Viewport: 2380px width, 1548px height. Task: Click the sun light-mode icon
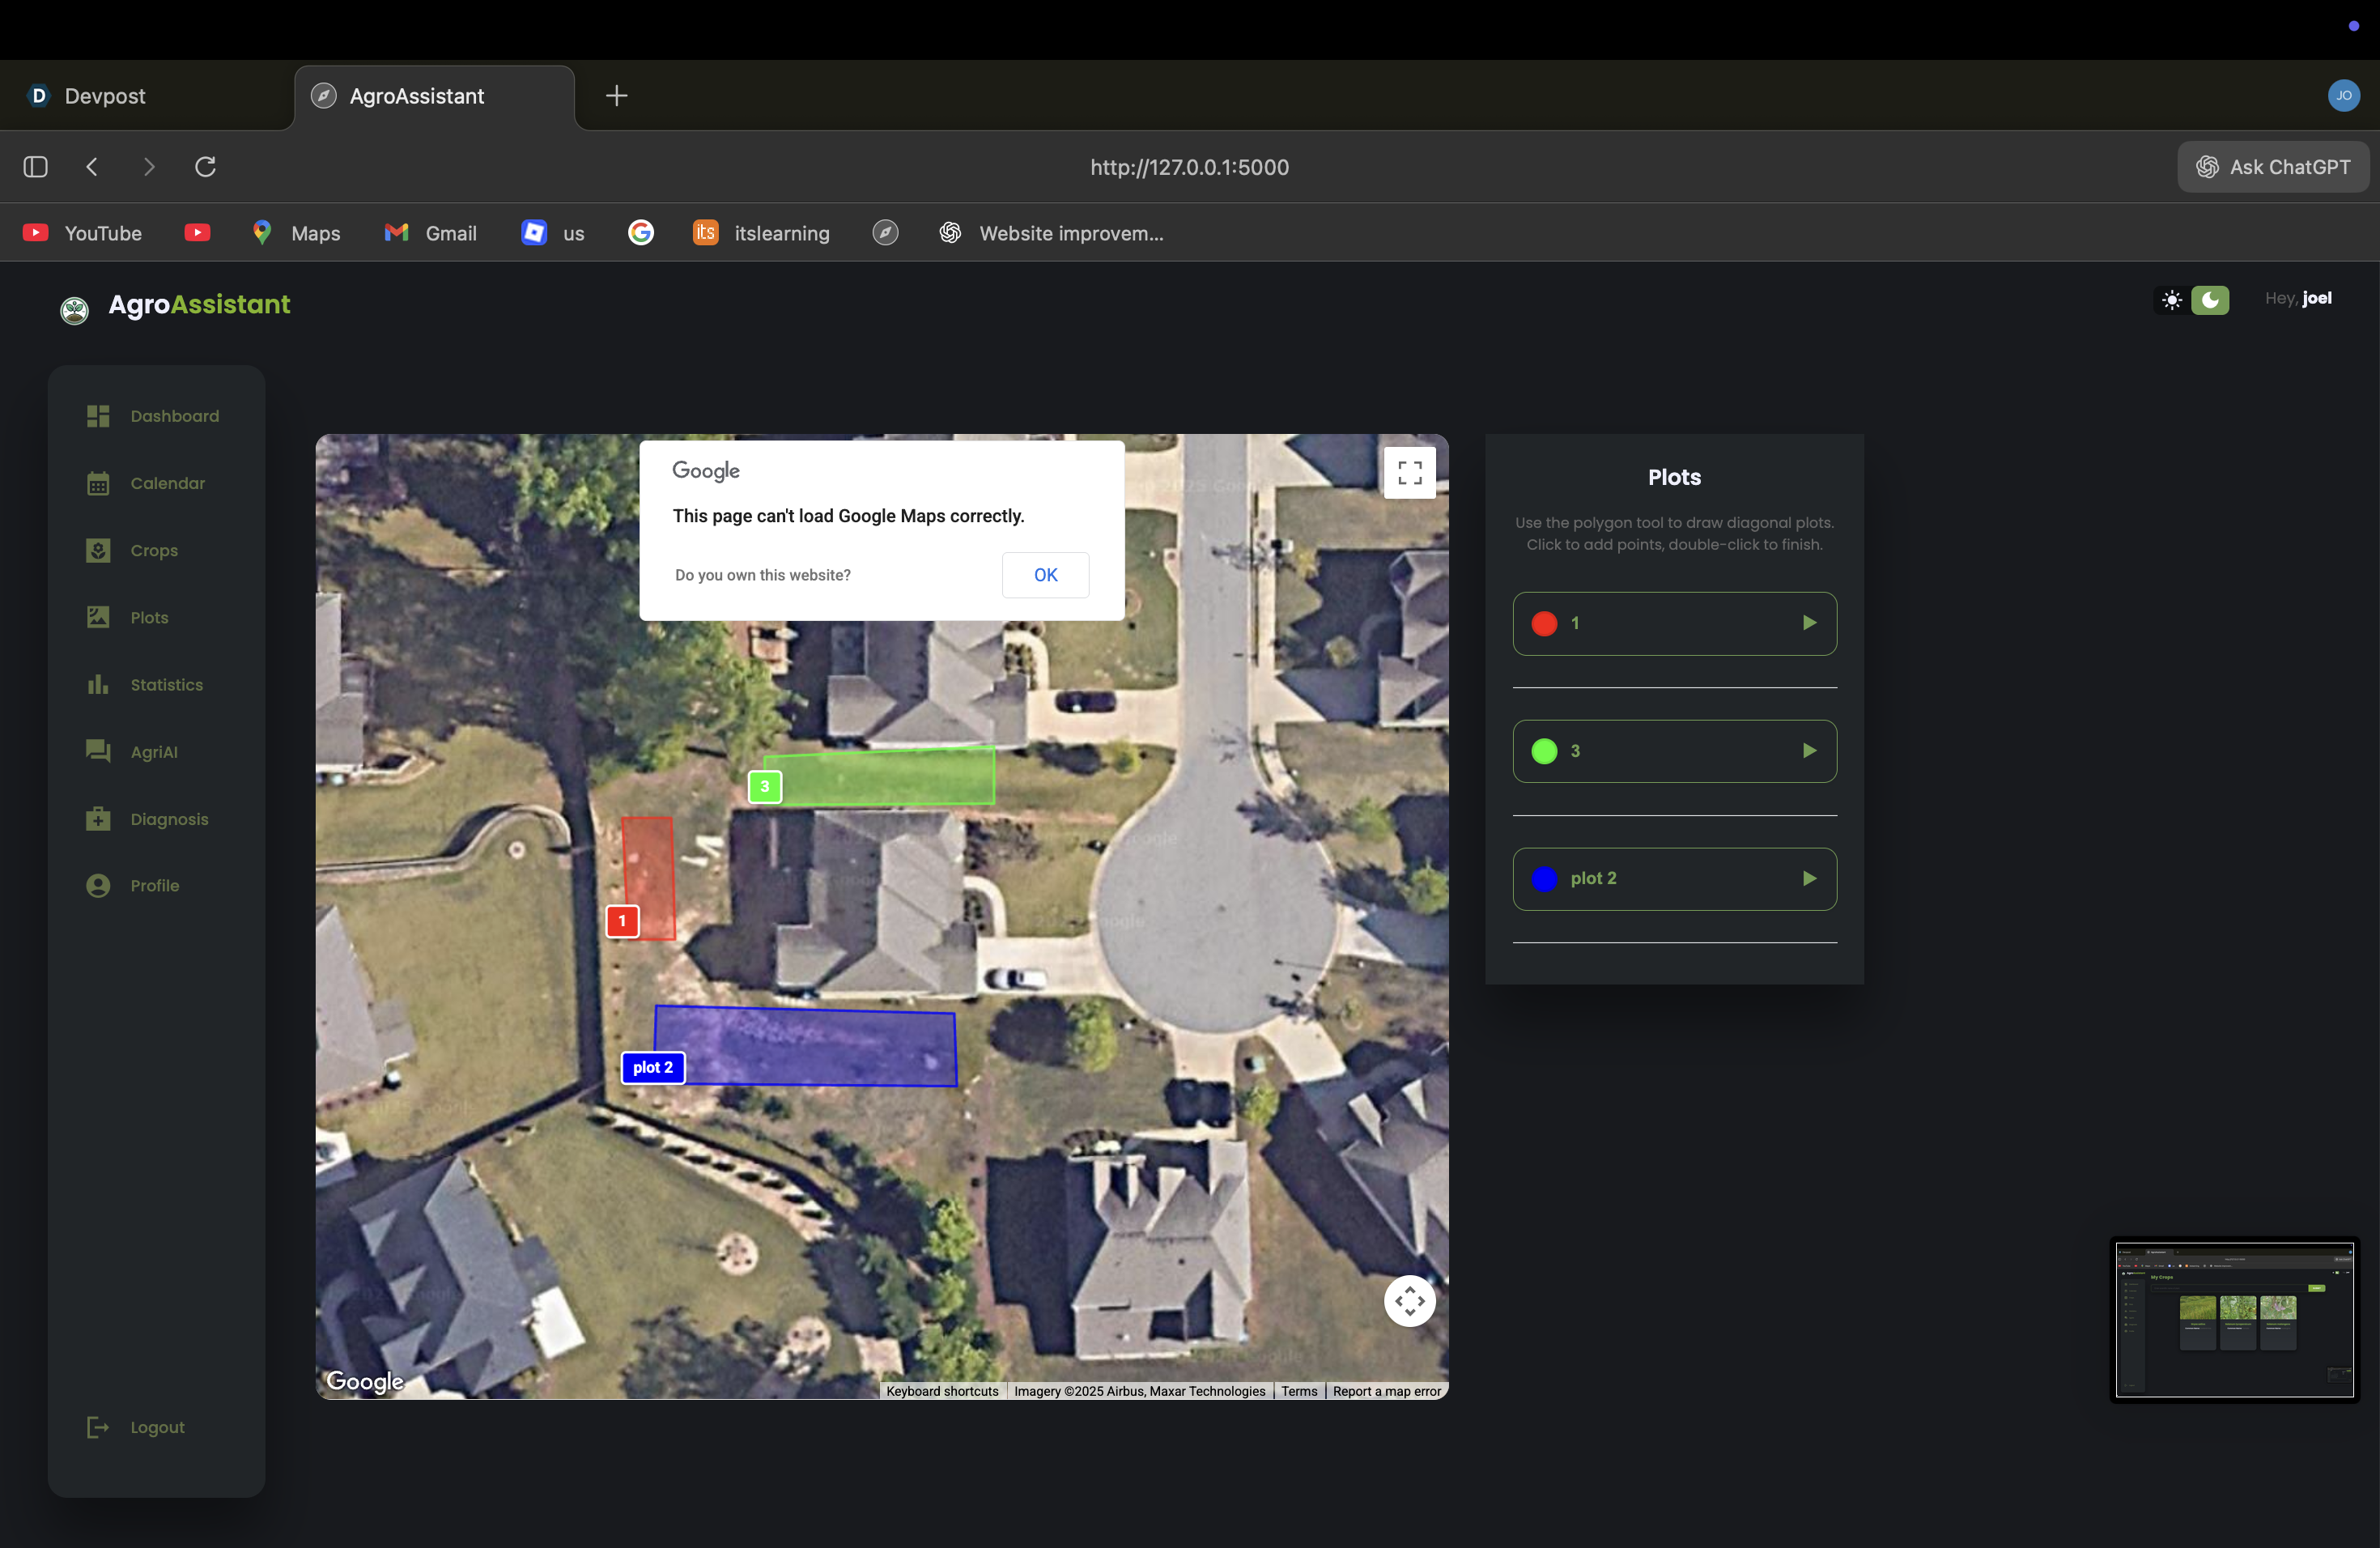(x=2171, y=300)
